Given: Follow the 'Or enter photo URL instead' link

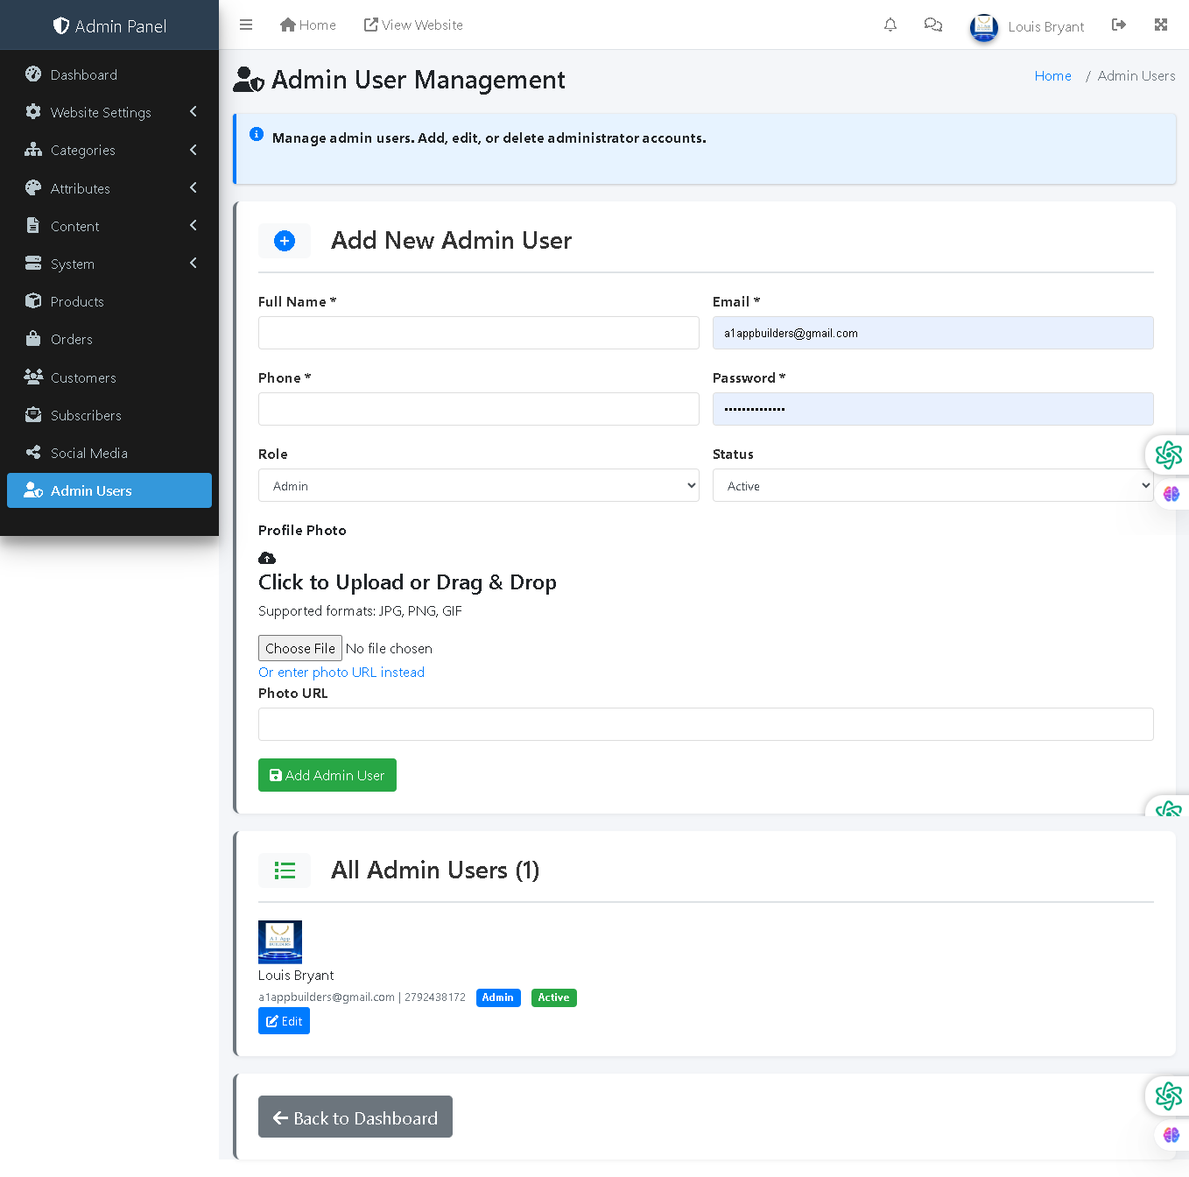Looking at the screenshot, I should [341, 673].
